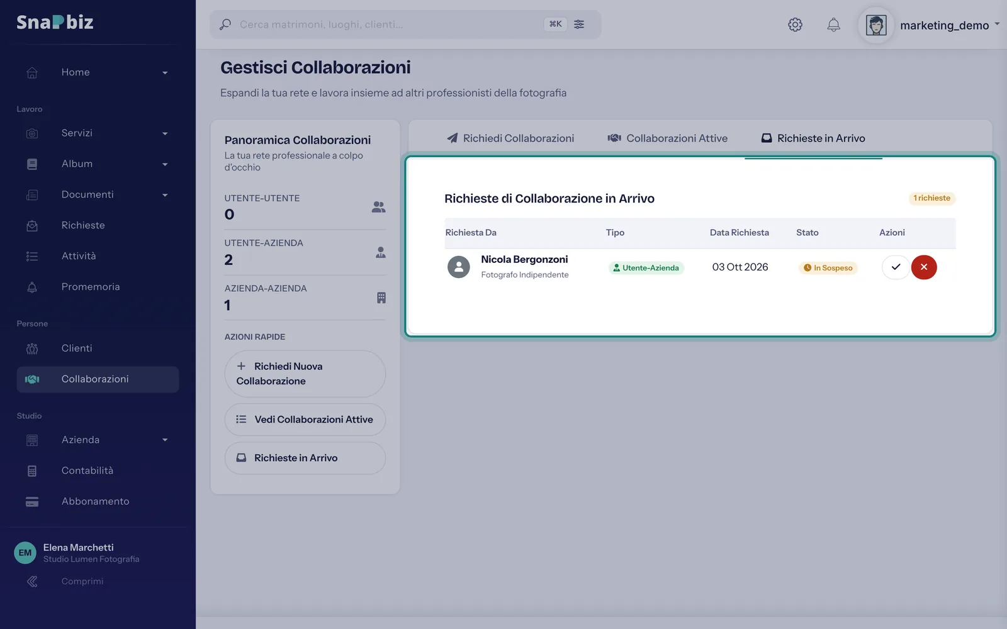Image resolution: width=1007 pixels, height=629 pixels.
Task: Open the settings gear icon
Action: [x=795, y=25]
